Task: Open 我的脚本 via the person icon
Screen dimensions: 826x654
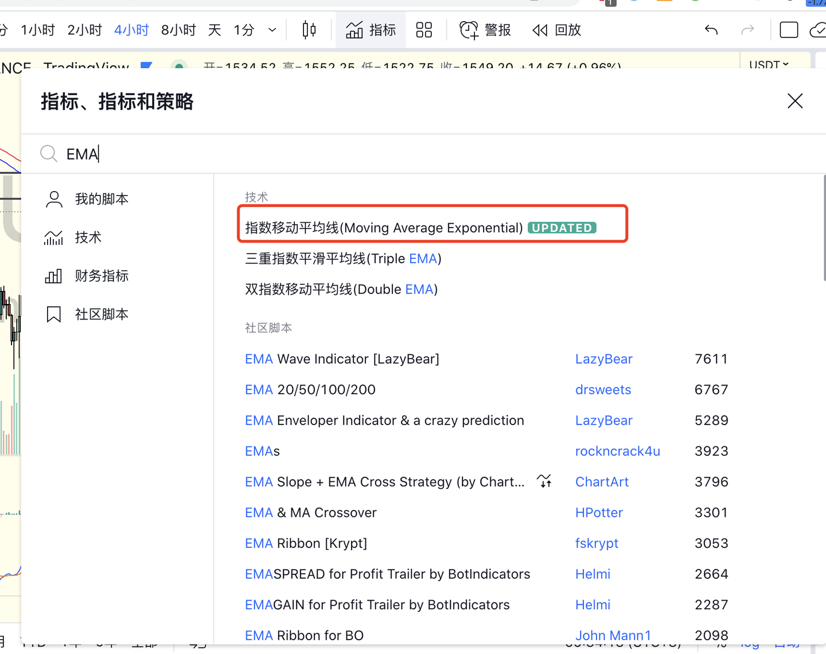Action: (53, 198)
